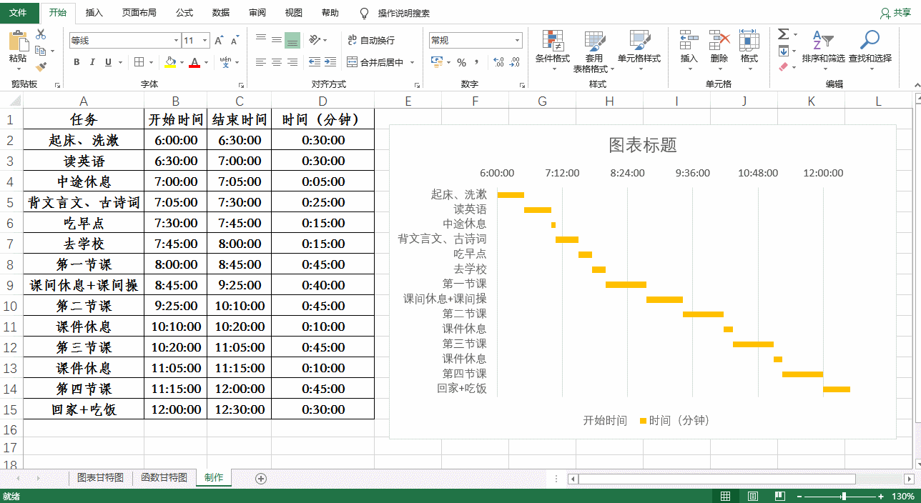Image resolution: width=921 pixels, height=503 pixels.
Task: Increase decimal places
Action: click(x=498, y=63)
